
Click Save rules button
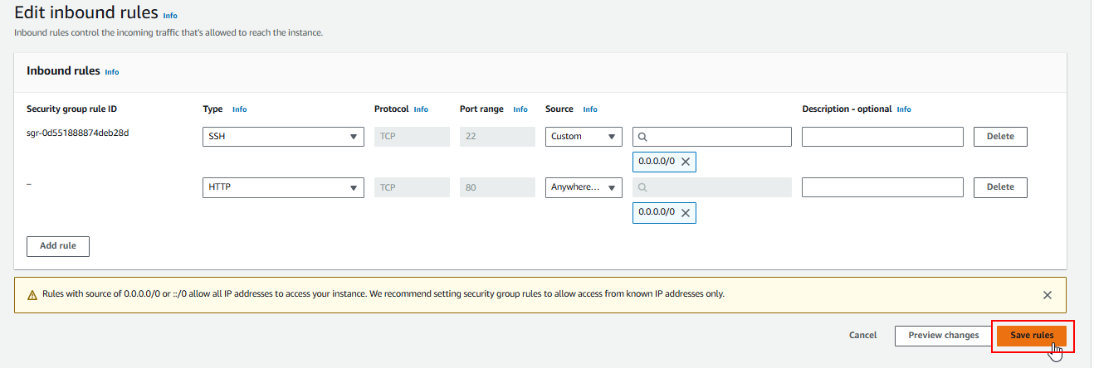click(x=1032, y=336)
